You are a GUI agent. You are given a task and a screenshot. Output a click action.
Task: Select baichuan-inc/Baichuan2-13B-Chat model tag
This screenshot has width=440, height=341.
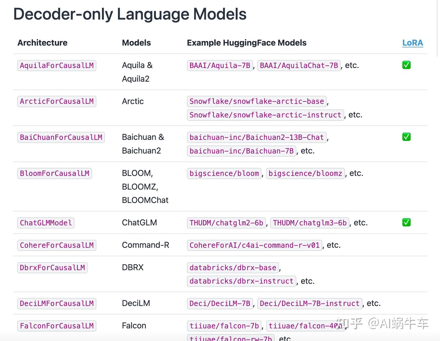click(257, 137)
